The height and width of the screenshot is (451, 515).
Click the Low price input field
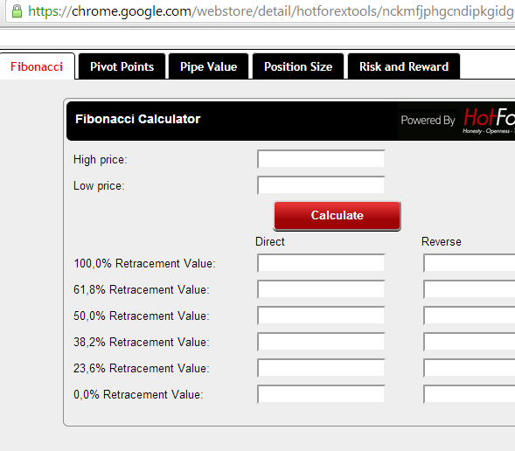point(321,185)
